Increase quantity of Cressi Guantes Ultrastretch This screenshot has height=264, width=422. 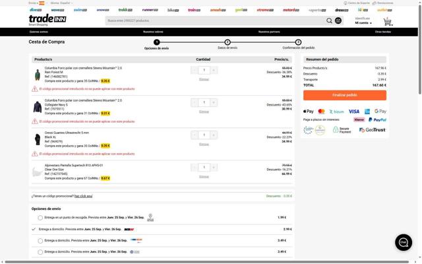[x=214, y=135]
